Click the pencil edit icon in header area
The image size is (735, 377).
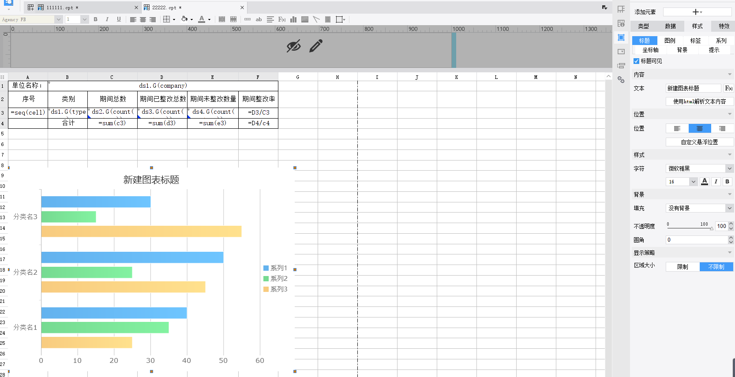[x=316, y=46]
